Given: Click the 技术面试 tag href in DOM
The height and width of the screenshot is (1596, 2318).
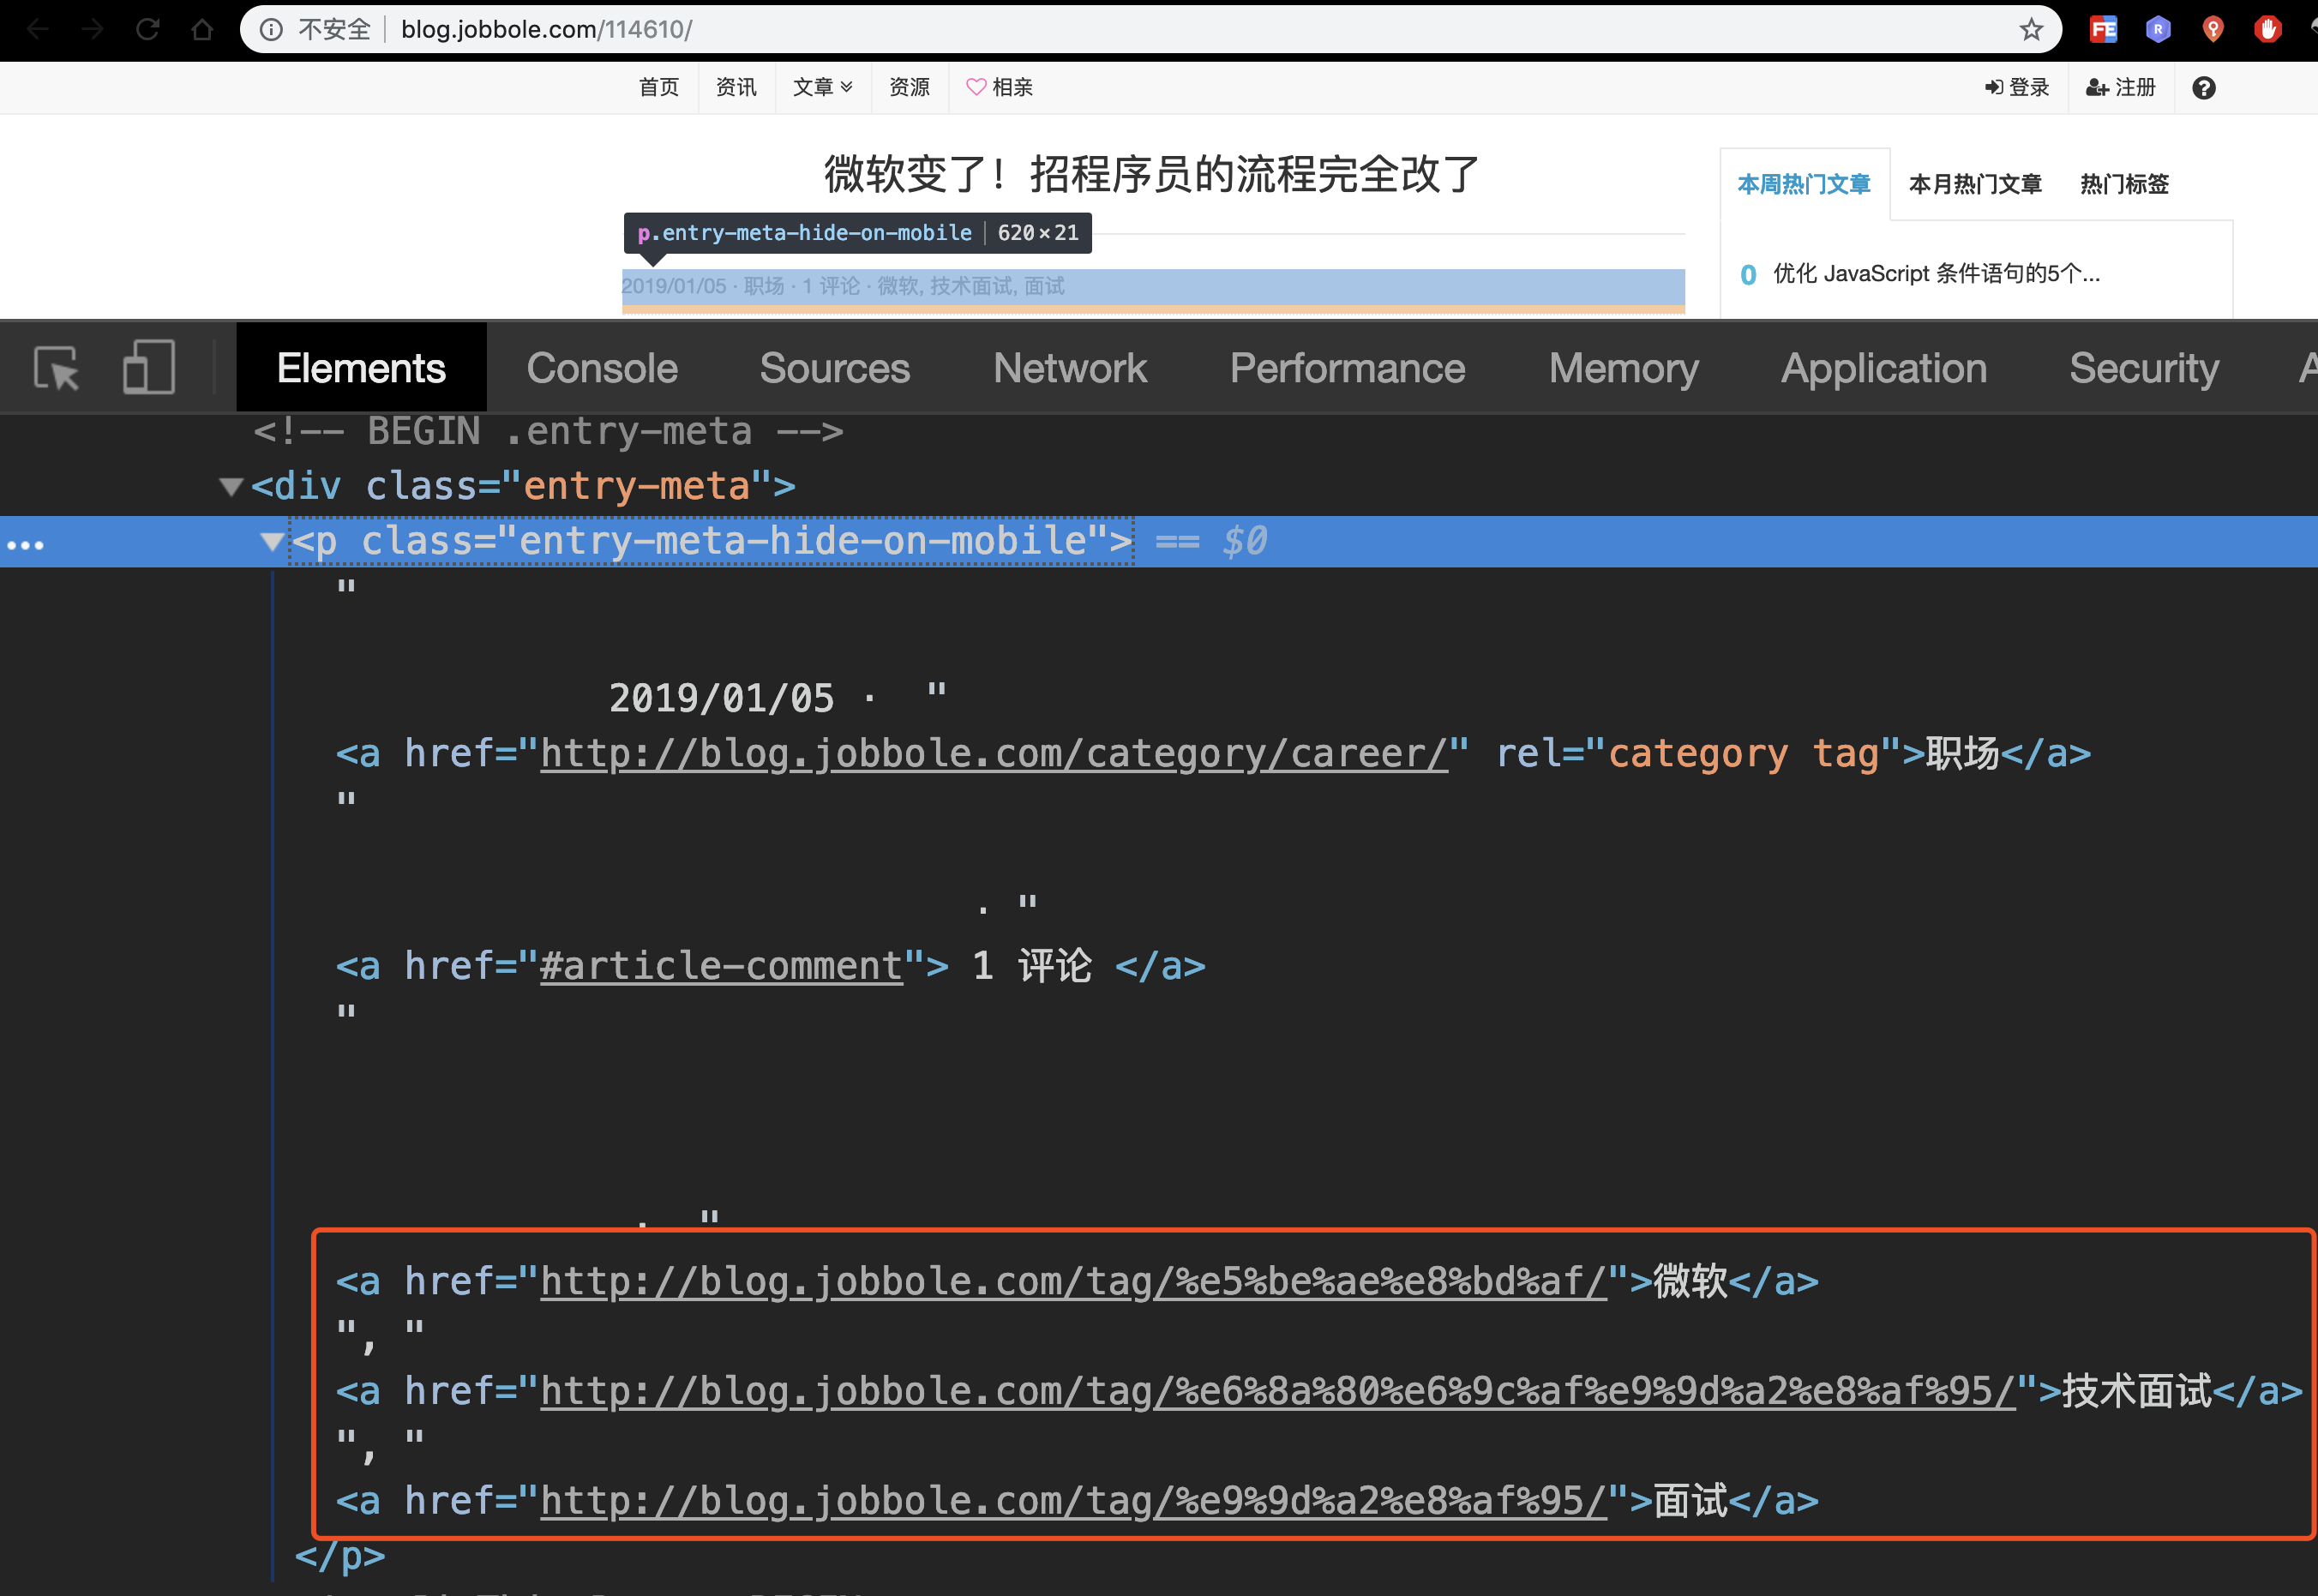Looking at the screenshot, I should coord(1277,1391).
